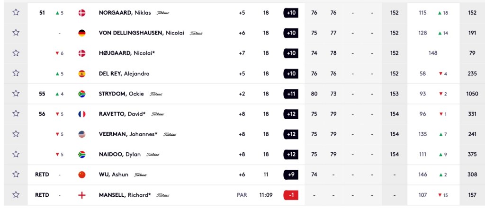Click Strydom's +11 total score badge
This screenshot has height=210, width=485.
pos(291,94)
